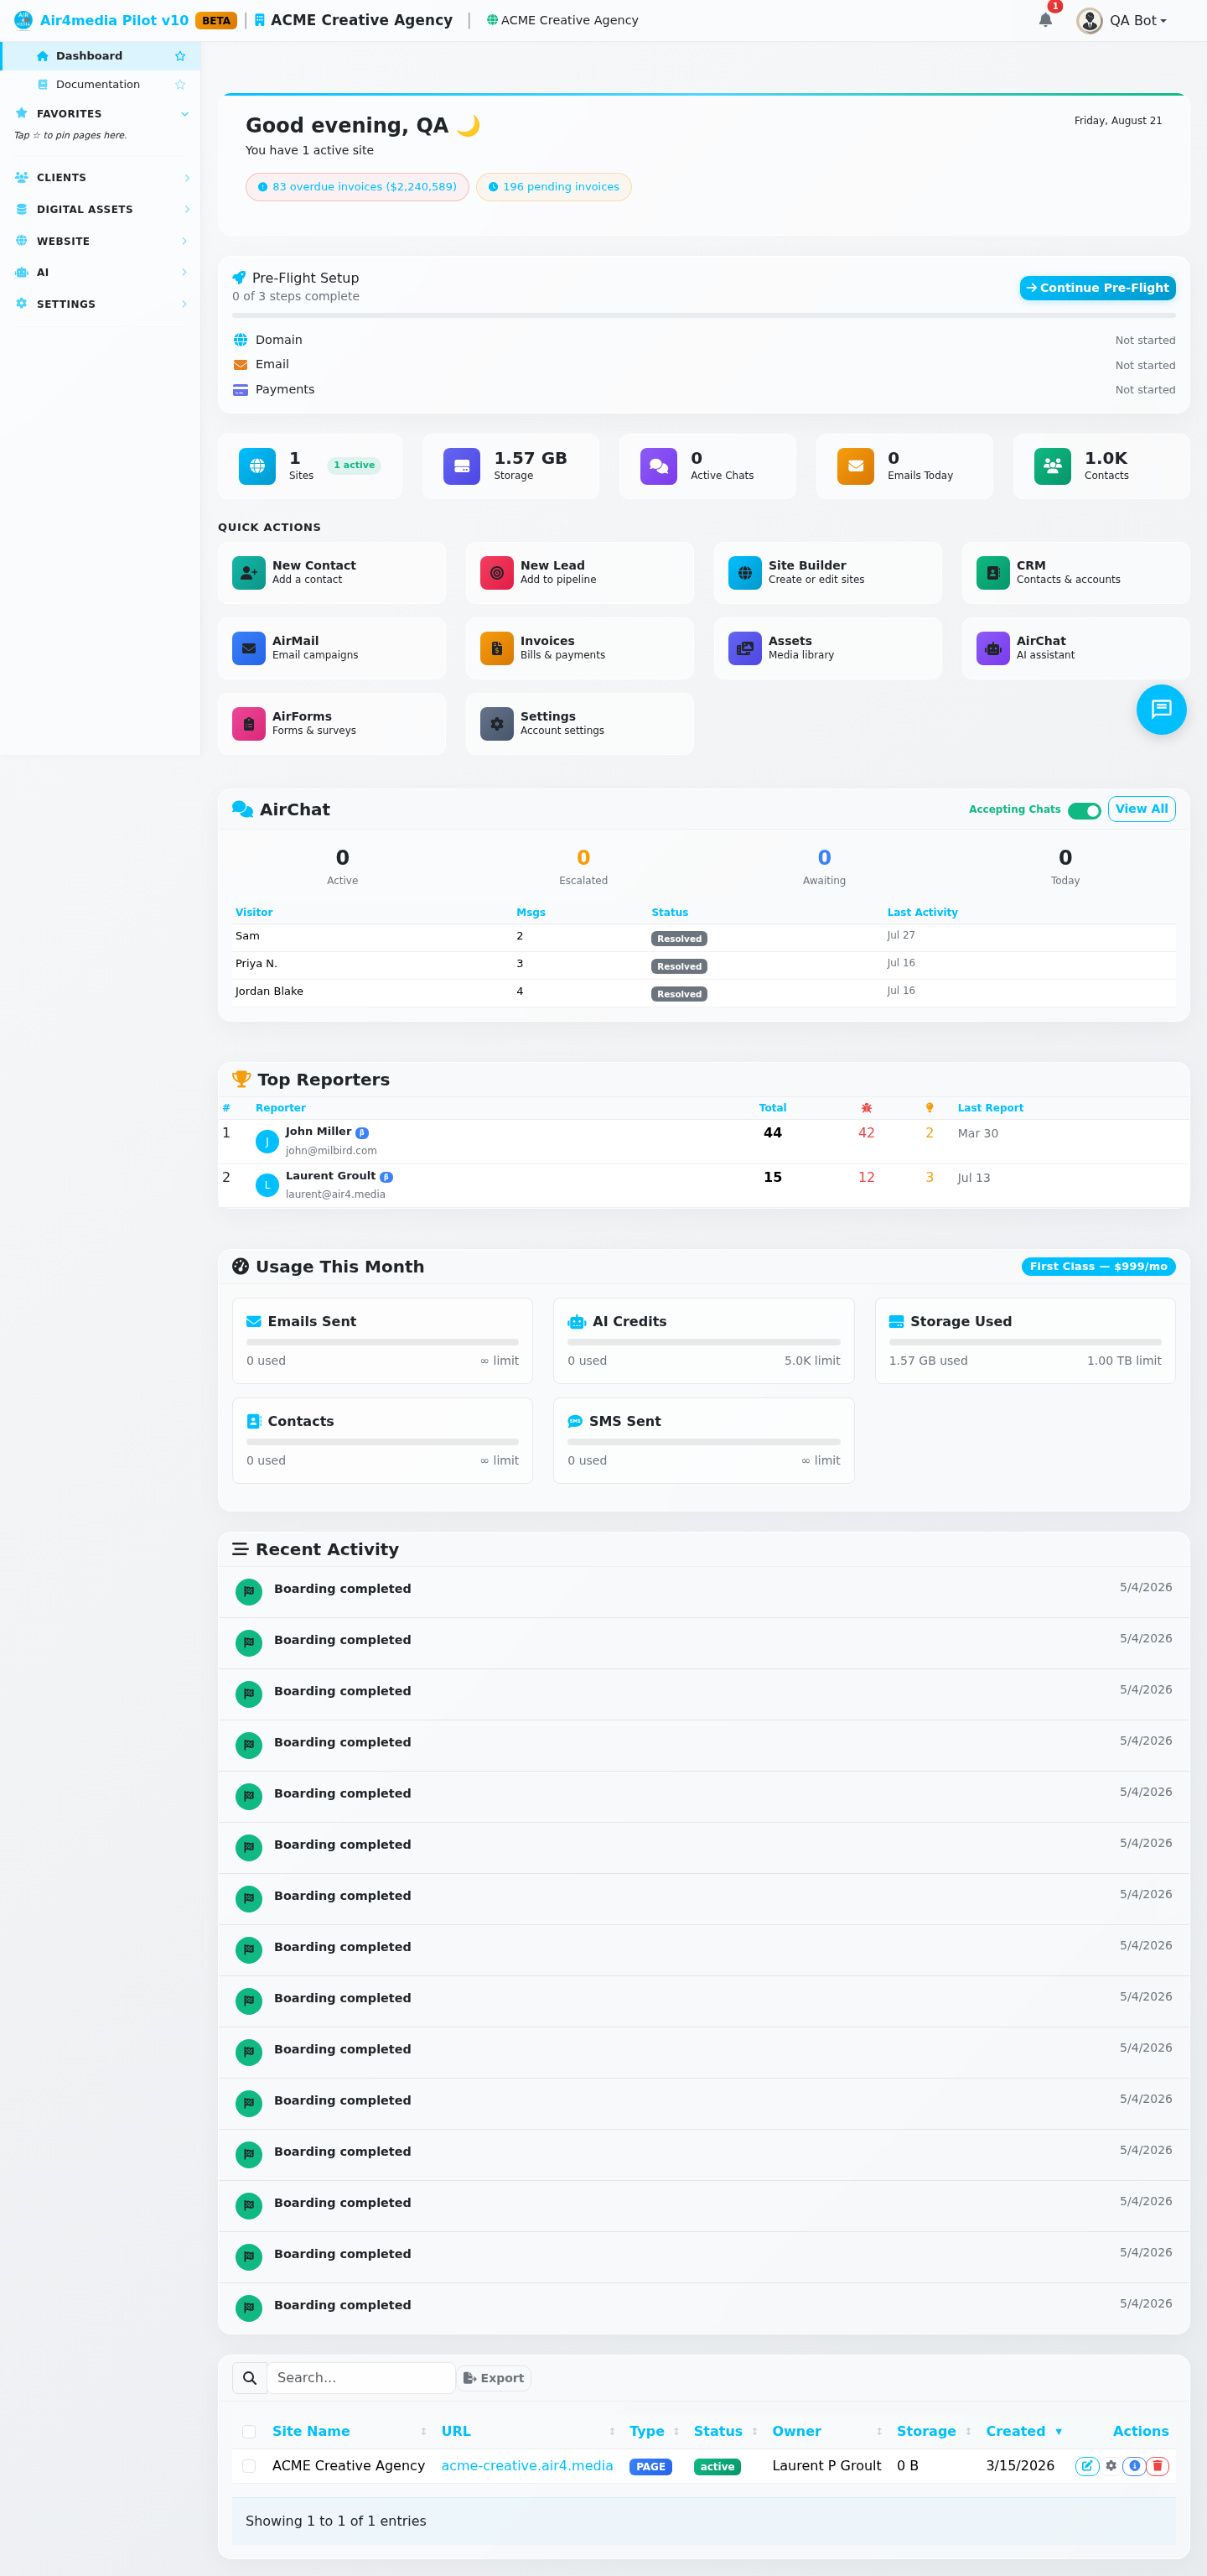1207x2576 pixels.
Task: Tick the ACME Creative Agency row checkbox
Action: [249, 2465]
